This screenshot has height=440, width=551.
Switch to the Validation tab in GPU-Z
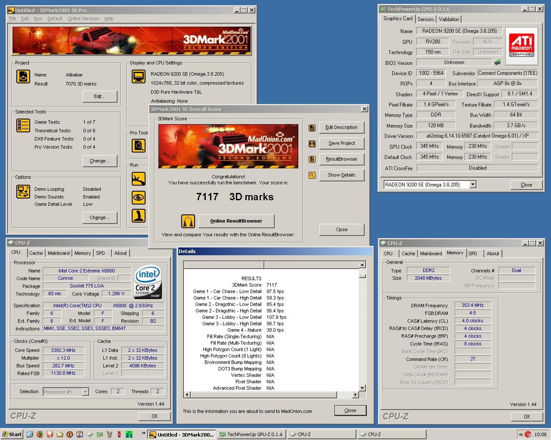(x=449, y=19)
